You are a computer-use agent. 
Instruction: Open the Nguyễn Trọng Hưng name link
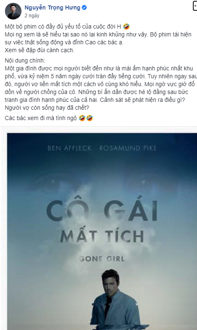click(x=52, y=8)
